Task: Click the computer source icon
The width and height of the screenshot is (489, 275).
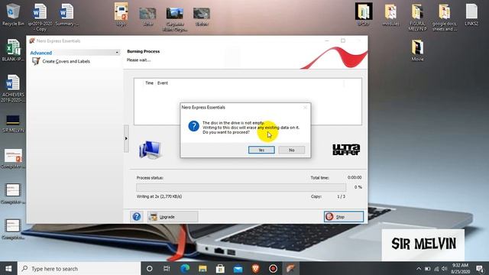Action: pyautogui.click(x=150, y=150)
